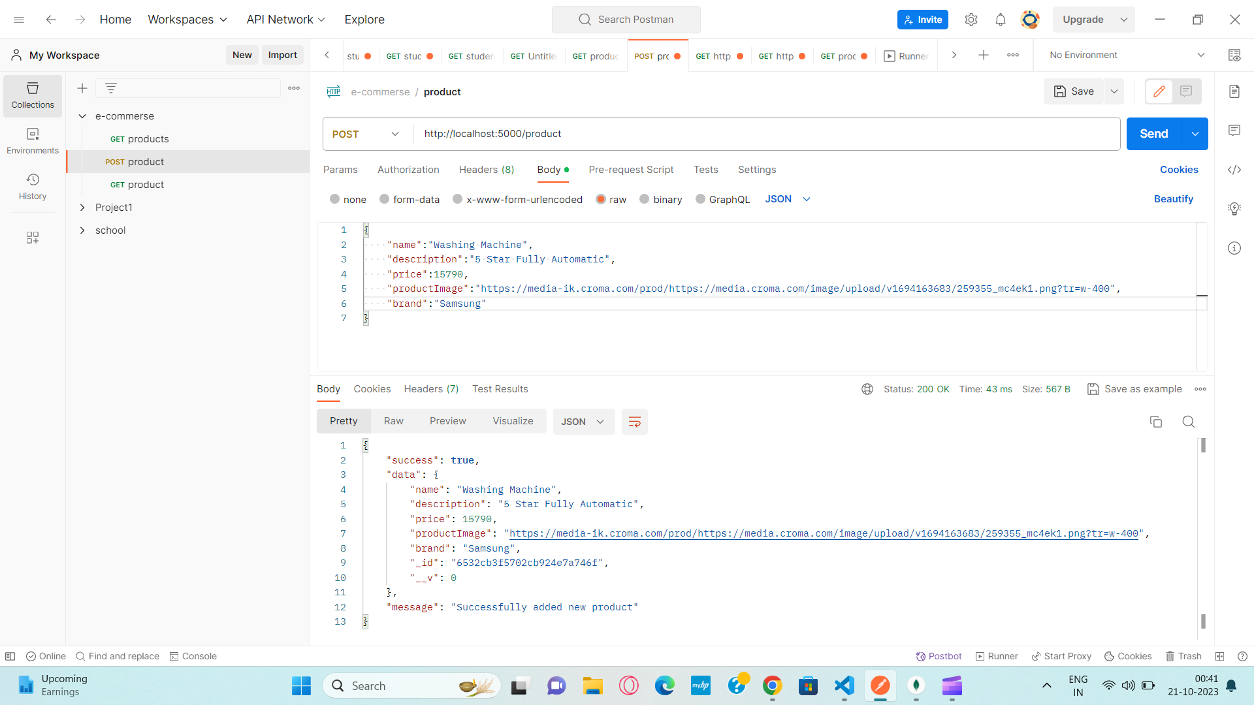1254x705 pixels.
Task: Open the code snippet generator in right sidebar
Action: pos(1234,170)
